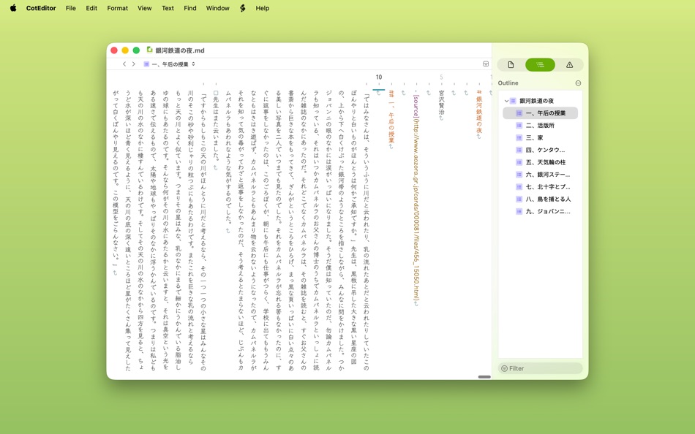Viewport: 695px width, 434px height.
Task: Open the outline dropdown showing 一、午后の授業
Action: (x=169, y=64)
